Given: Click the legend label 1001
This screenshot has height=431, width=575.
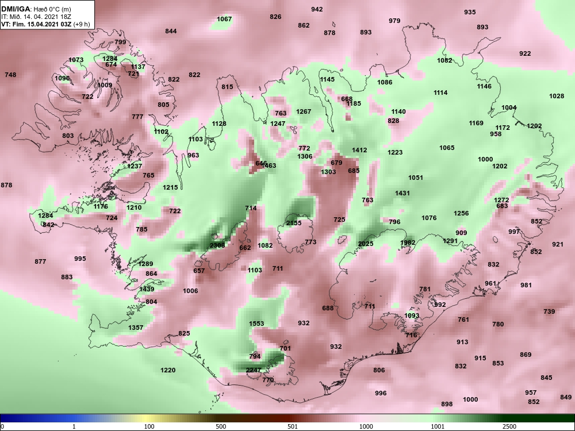Looking at the screenshot, I should (438, 426).
